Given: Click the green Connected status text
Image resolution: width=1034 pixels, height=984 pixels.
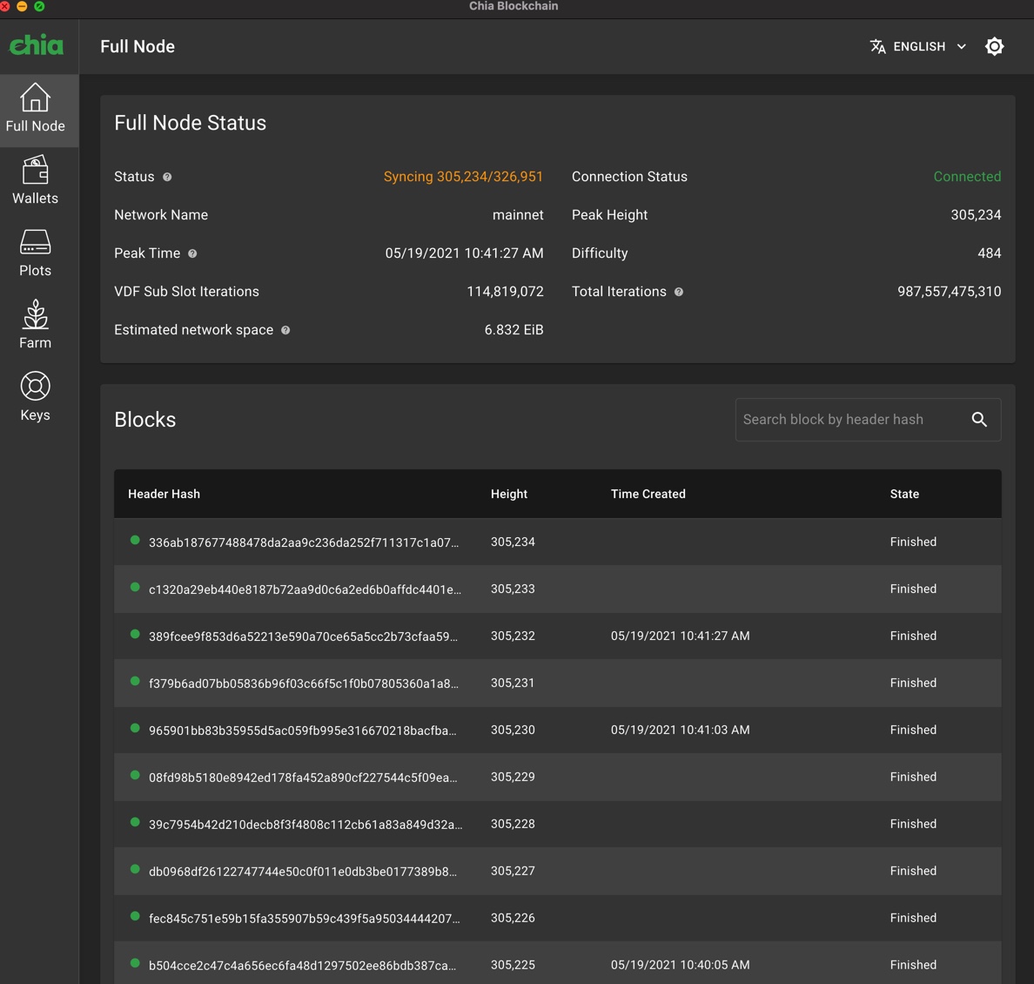Looking at the screenshot, I should coord(967,177).
